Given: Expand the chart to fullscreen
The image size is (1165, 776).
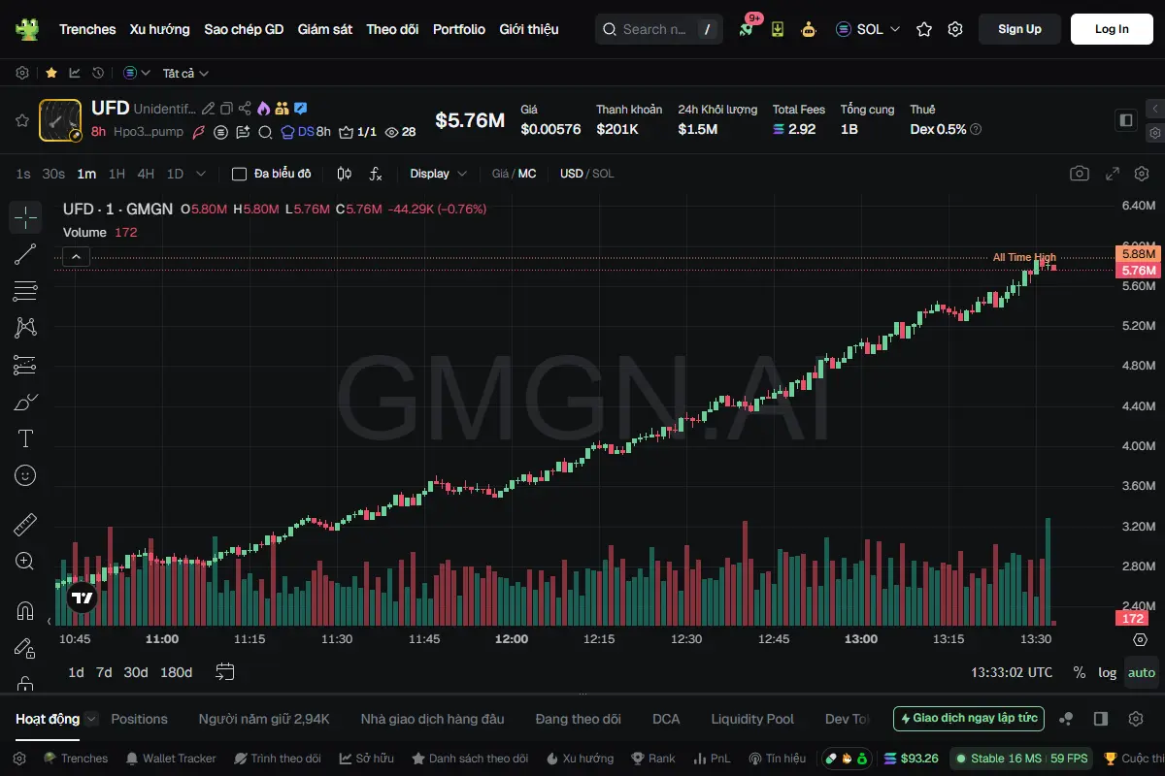Looking at the screenshot, I should (x=1113, y=174).
